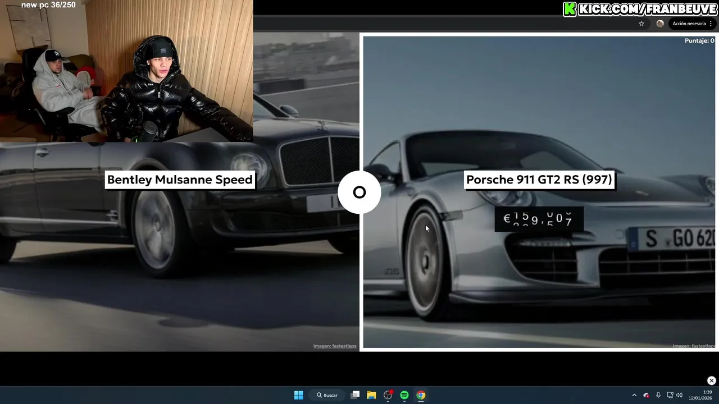Open the Chrome profile avatar
Screen dimensions: 719x404
[x=660, y=24]
